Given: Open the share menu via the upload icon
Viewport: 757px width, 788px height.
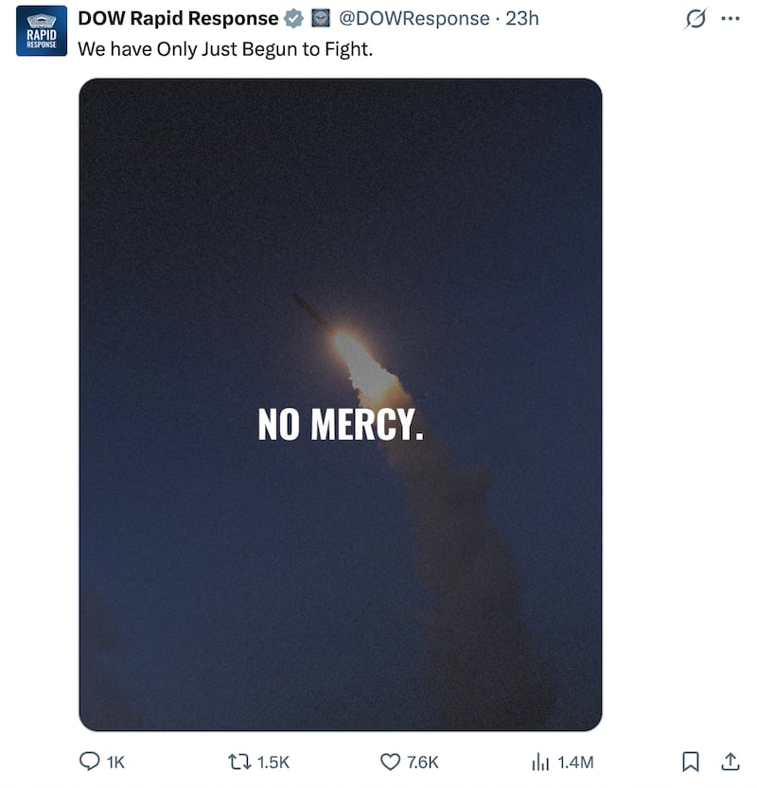Looking at the screenshot, I should [x=731, y=761].
